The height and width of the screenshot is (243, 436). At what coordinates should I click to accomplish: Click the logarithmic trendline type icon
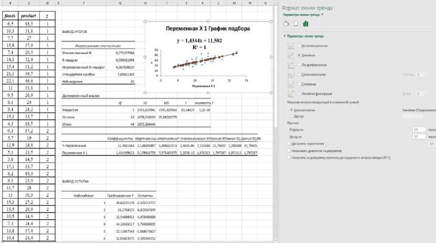(x=291, y=65)
